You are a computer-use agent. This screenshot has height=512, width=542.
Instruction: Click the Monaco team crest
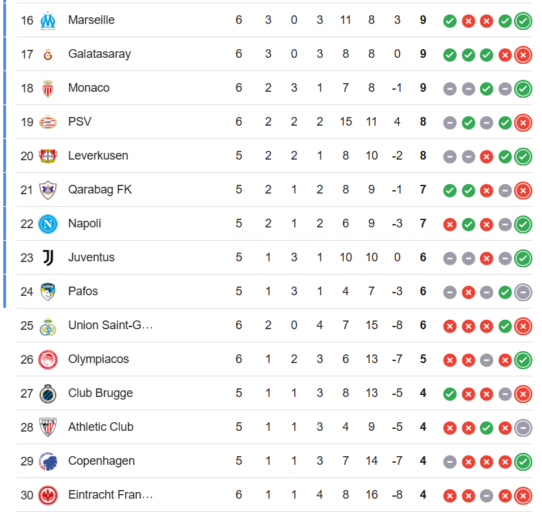48,88
